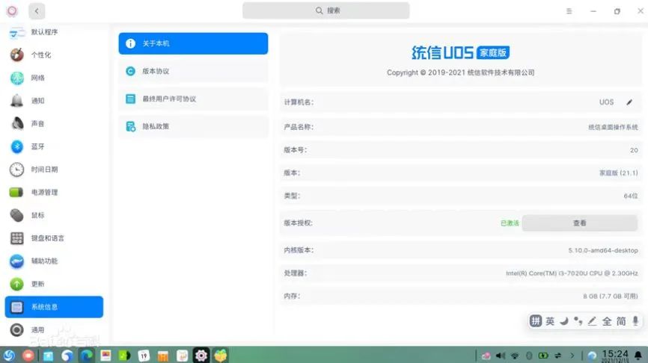
Task: Click 全 in input method bar
Action: (607, 321)
